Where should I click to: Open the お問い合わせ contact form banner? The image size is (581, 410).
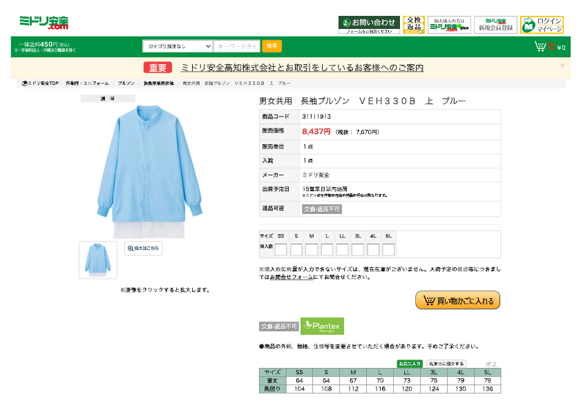369,25
